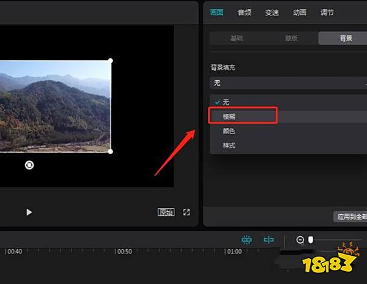Click the top-right resize handle of video
The width and height of the screenshot is (367, 284).
click(111, 60)
